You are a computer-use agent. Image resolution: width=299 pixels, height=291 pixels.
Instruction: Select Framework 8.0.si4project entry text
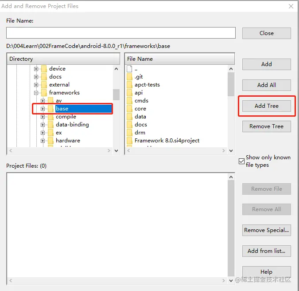point(167,141)
